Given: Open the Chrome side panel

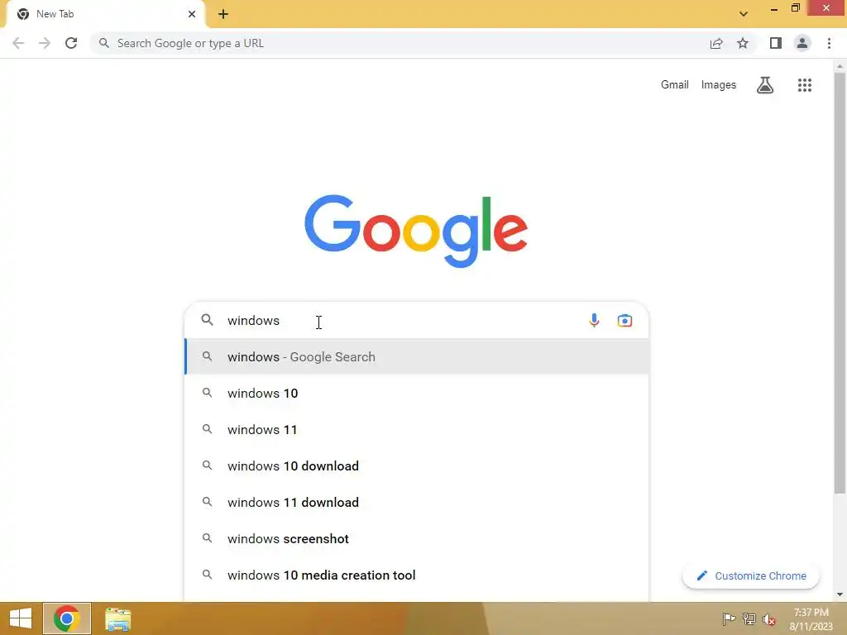Looking at the screenshot, I should pos(776,43).
